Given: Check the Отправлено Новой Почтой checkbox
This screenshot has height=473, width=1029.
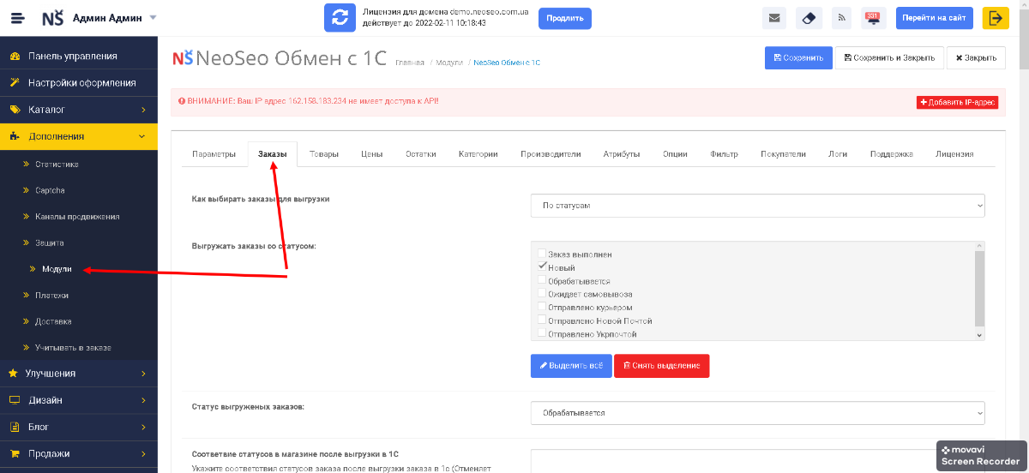Looking at the screenshot, I should (542, 320).
